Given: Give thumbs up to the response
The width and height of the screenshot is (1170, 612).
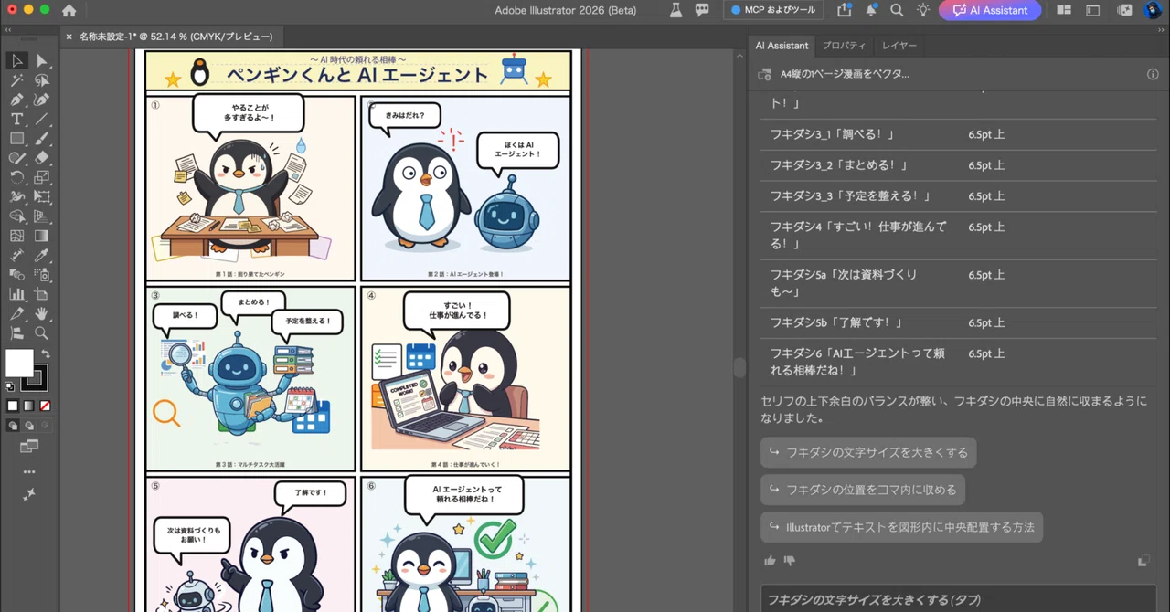Looking at the screenshot, I should click(x=770, y=561).
